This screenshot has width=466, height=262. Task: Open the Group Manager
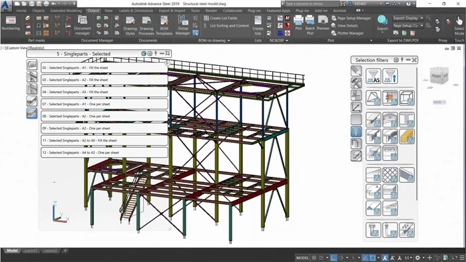tap(183, 25)
